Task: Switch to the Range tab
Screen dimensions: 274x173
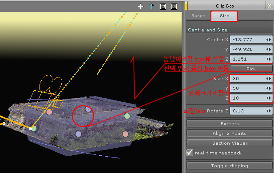Action: (198, 16)
